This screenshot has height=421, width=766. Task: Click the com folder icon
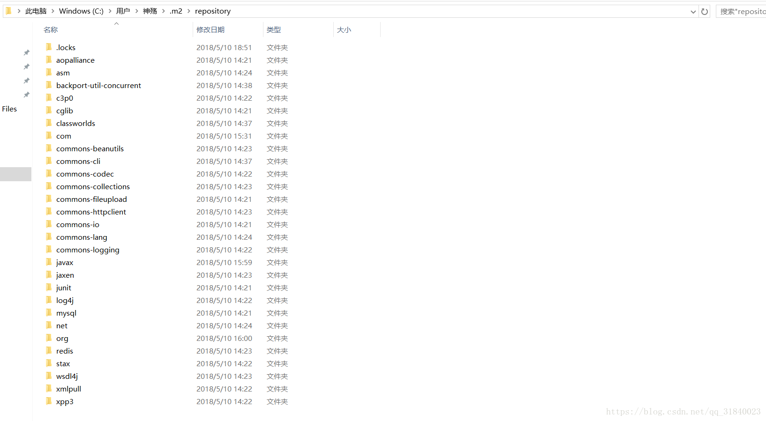(49, 135)
